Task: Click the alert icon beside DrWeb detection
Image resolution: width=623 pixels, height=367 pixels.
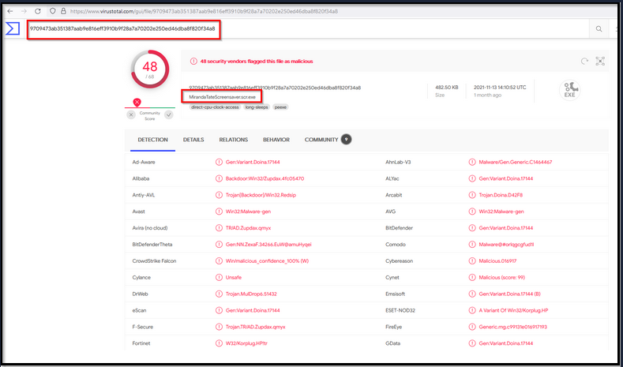Action: (219, 294)
